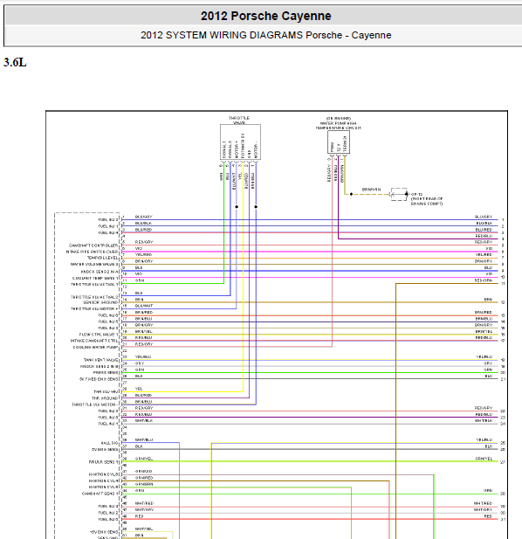Screen dimensions: 522x539
Task: Select the "2012 SYSTEM WIRING DIAGRAMS" subtitle text
Action: pos(222,35)
